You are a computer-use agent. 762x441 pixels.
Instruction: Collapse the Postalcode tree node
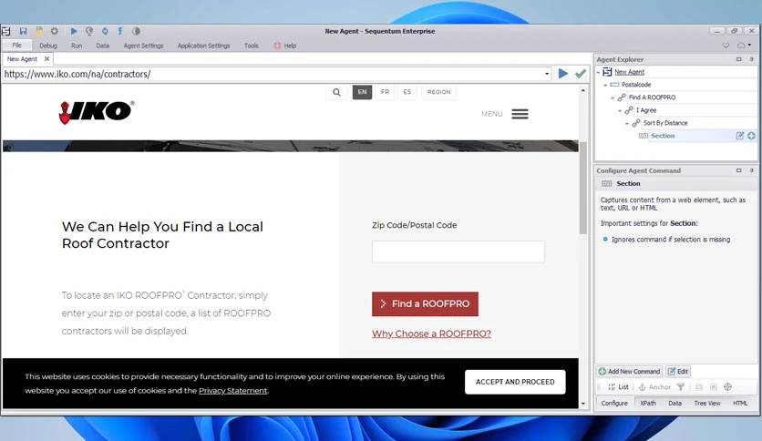pyautogui.click(x=605, y=85)
